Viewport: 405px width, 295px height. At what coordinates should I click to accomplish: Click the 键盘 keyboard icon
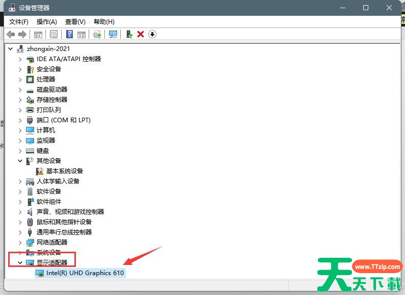[x=30, y=151]
